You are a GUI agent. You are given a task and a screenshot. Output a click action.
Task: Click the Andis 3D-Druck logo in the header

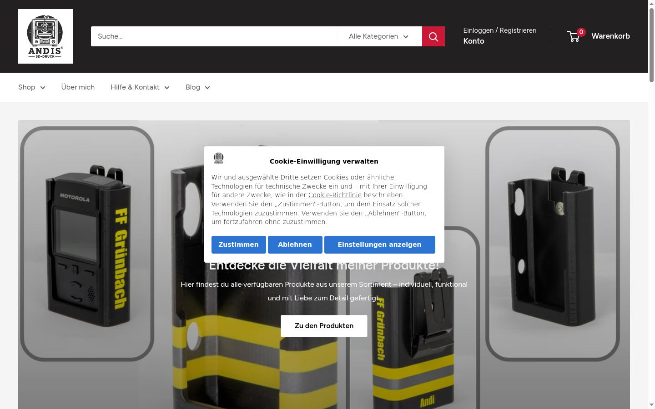pos(45,36)
